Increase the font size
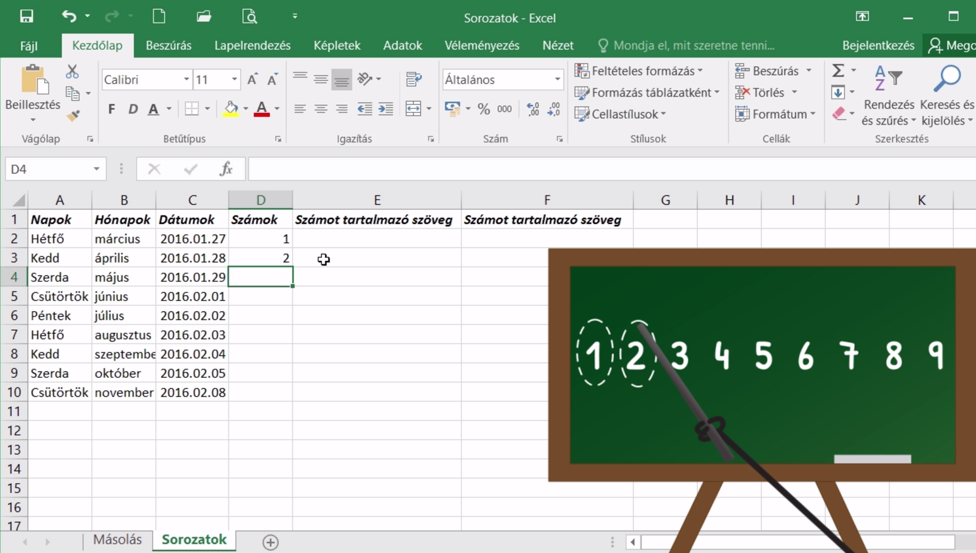The width and height of the screenshot is (976, 553). pos(252,80)
